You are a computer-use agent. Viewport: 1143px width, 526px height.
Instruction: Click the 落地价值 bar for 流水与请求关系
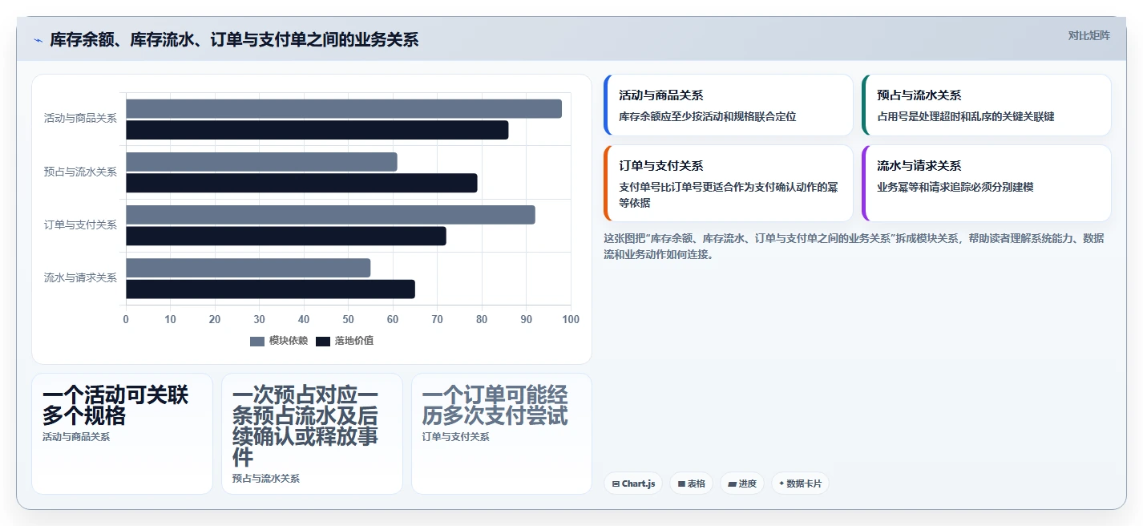pyautogui.click(x=270, y=289)
